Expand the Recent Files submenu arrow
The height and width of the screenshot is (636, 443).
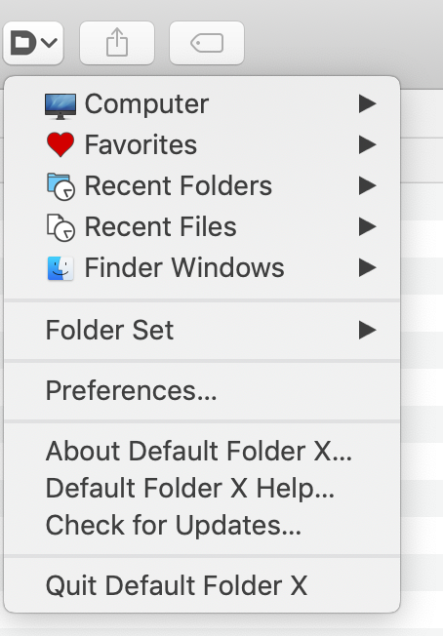(368, 226)
